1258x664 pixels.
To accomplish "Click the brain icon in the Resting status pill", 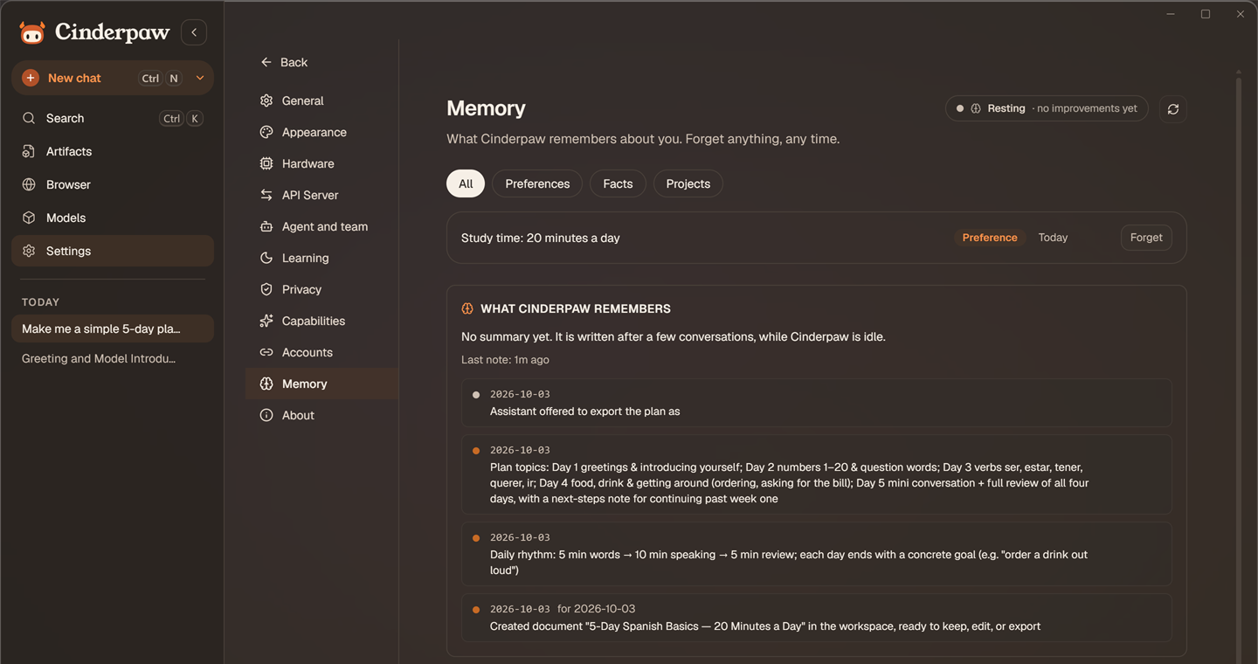I will point(976,108).
